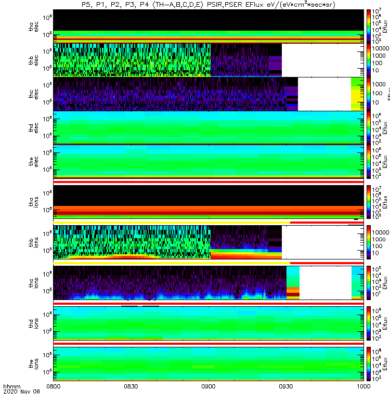Pick the color bar beside thb ions panel
Screen dimensions: 390x416
[369, 242]
